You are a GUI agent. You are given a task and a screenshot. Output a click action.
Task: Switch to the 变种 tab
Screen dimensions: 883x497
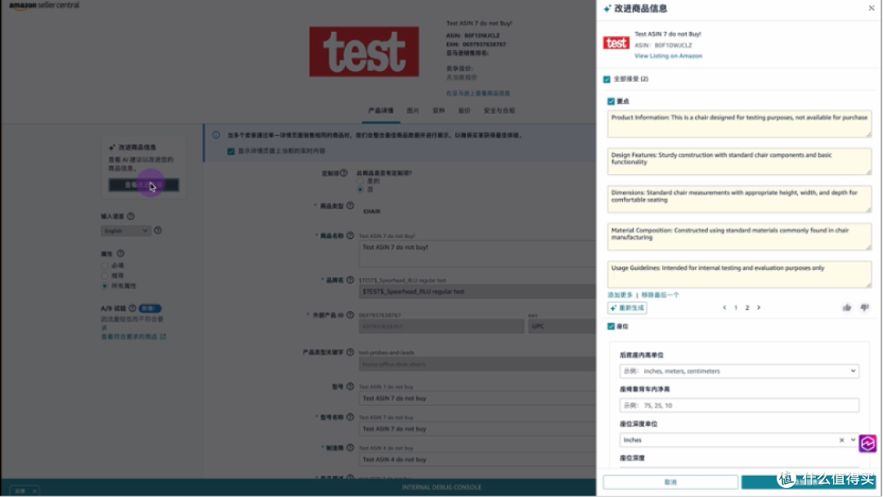[438, 111]
